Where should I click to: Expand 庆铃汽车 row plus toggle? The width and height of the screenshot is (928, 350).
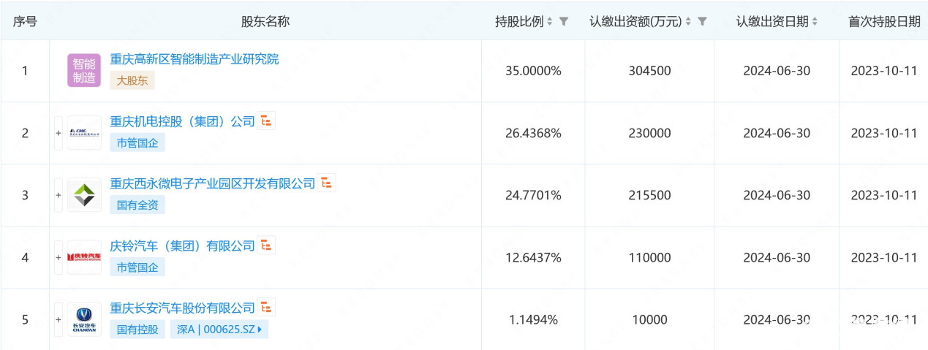(x=59, y=257)
